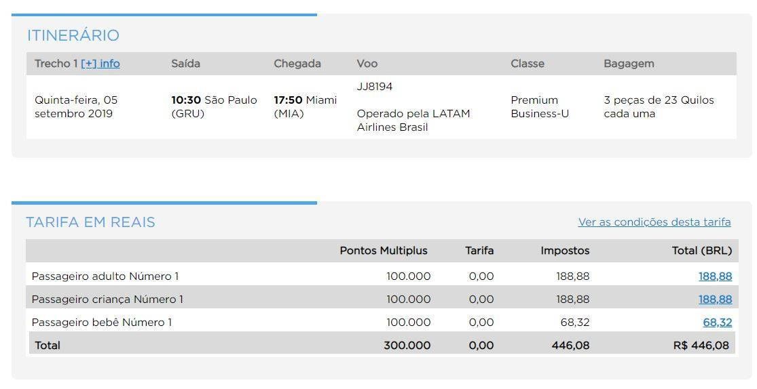Select the Passageiro adulto Número 1 row

point(382,277)
